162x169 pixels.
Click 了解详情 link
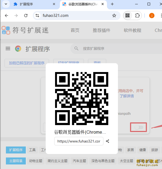(127, 96)
